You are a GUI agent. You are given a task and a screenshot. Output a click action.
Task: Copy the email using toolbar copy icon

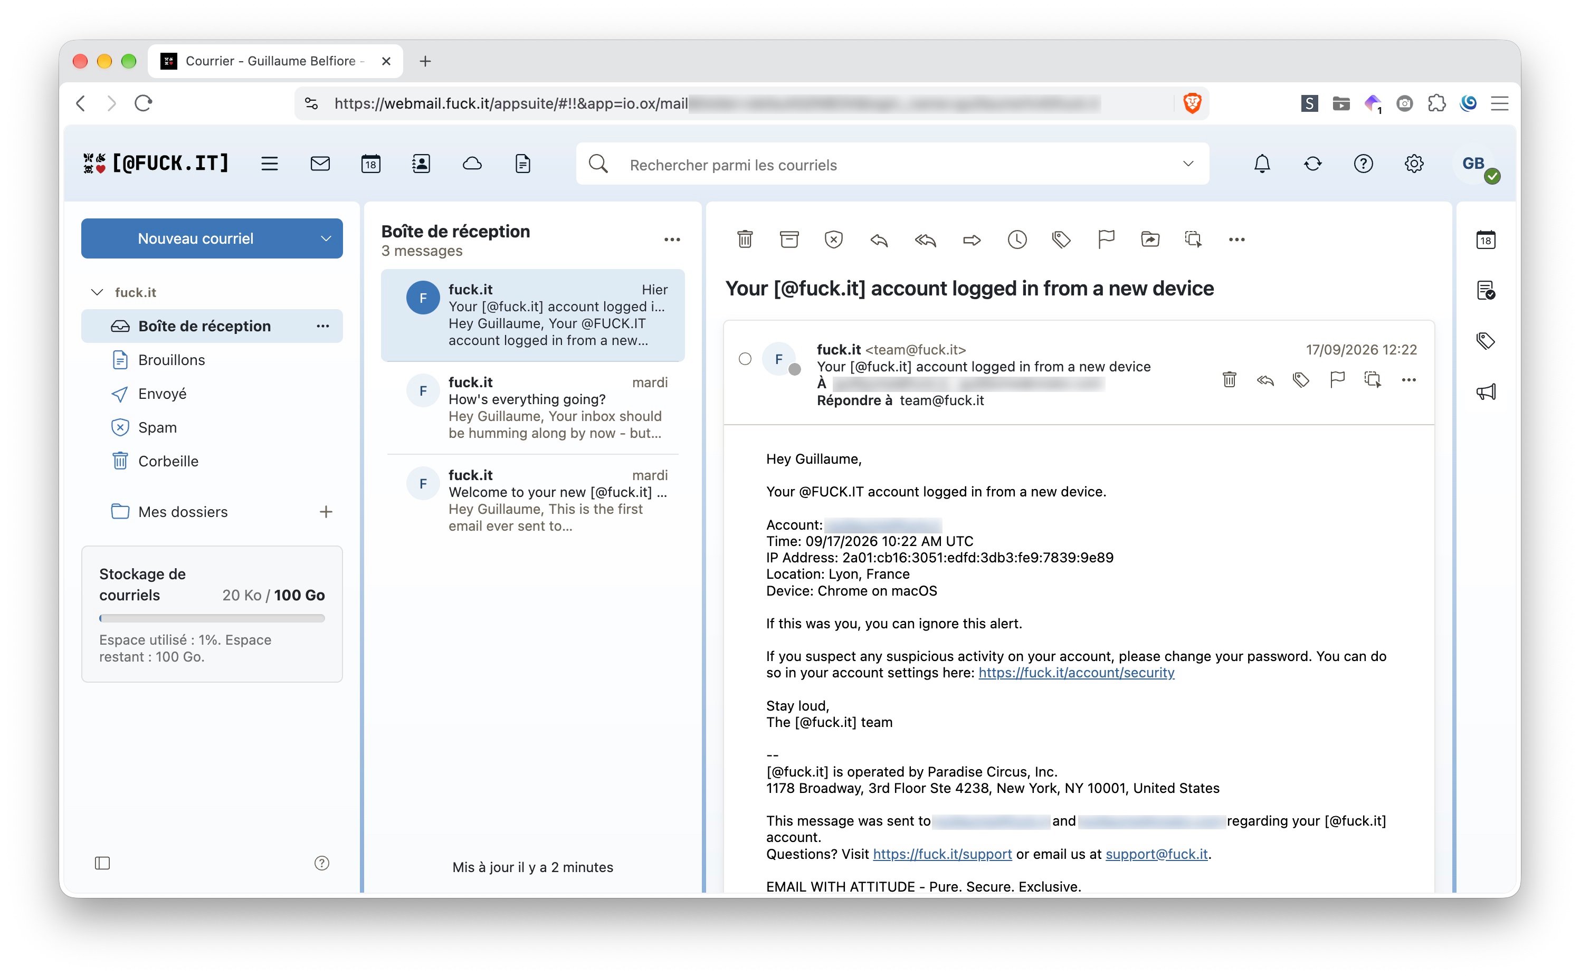(1193, 240)
